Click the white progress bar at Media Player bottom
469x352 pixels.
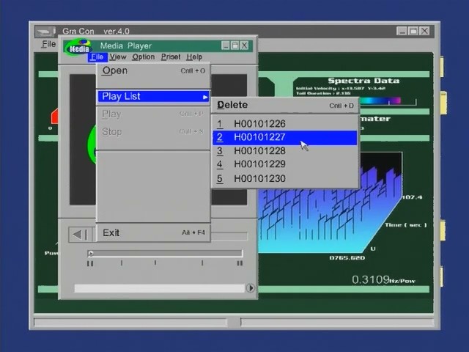tap(159, 288)
